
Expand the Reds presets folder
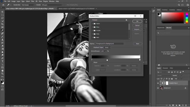(x=93, y=37)
